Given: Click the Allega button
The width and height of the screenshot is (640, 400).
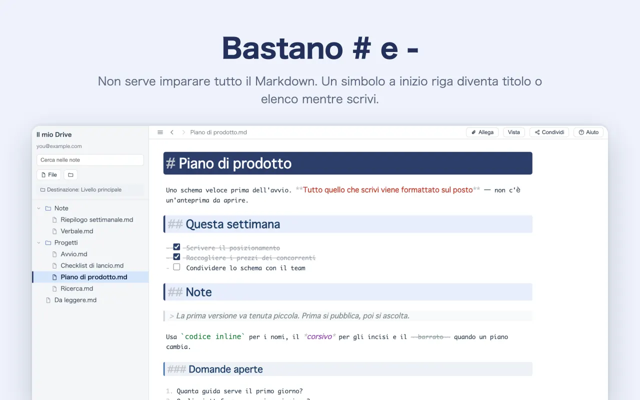Looking at the screenshot, I should click(482, 132).
